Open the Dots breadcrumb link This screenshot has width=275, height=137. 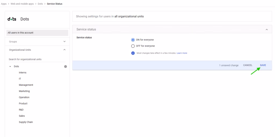pyautogui.click(x=40, y=4)
